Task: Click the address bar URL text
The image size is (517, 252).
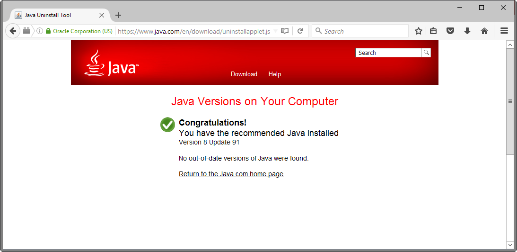Action: pyautogui.click(x=194, y=31)
